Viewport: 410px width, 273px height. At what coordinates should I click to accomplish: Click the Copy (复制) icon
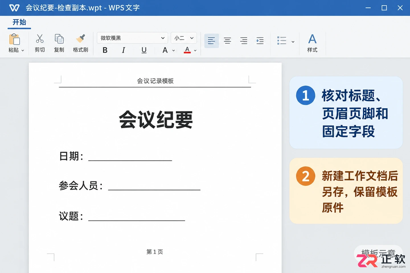tap(59, 38)
